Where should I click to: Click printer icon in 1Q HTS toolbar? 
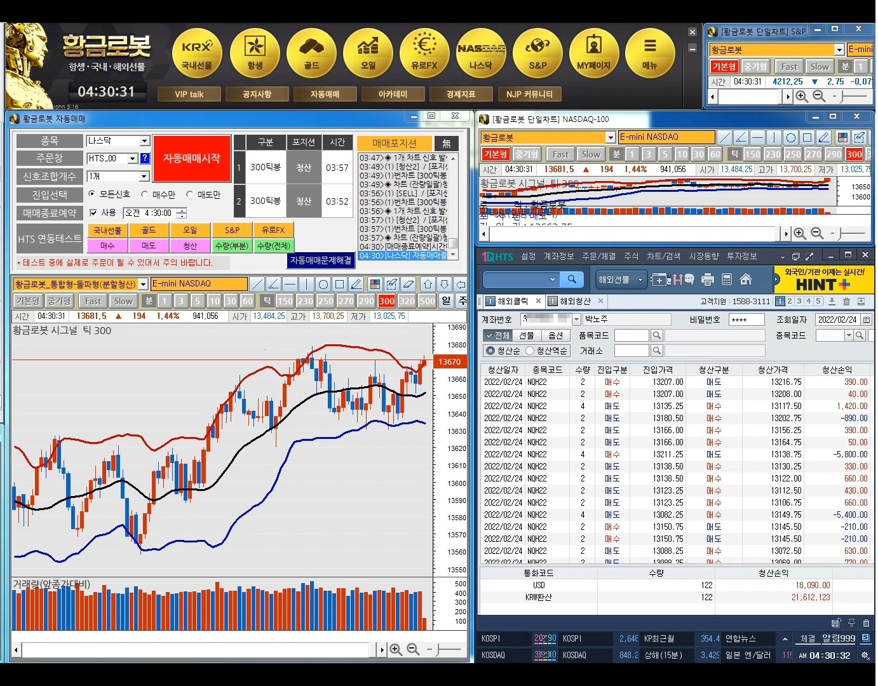[x=708, y=279]
